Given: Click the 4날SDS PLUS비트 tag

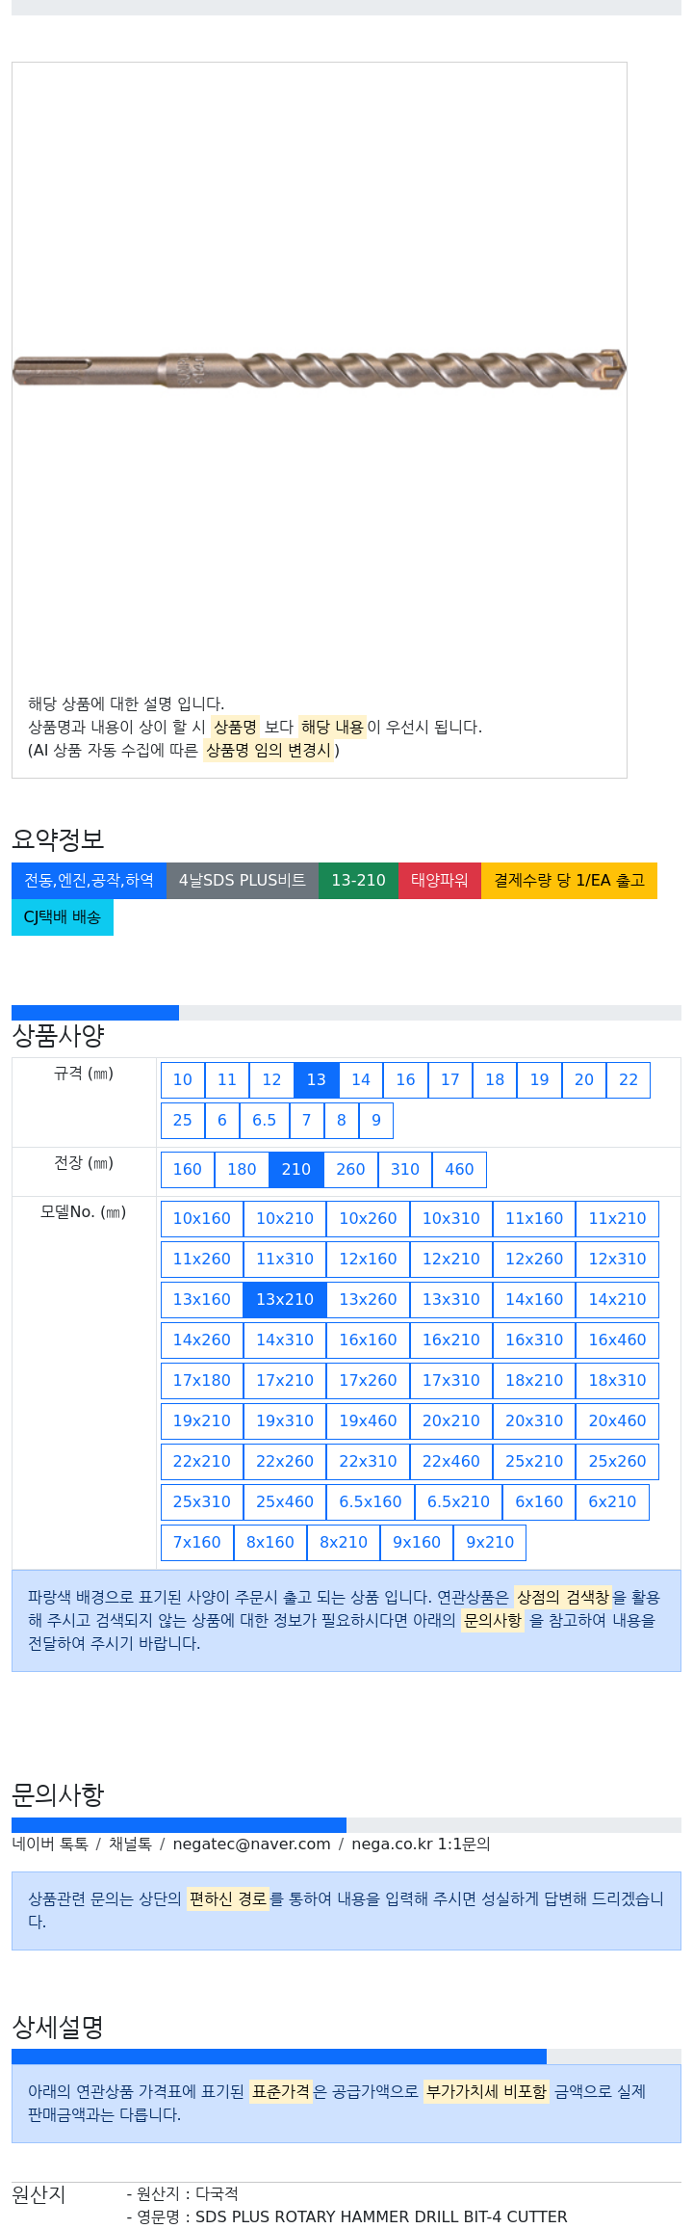Looking at the screenshot, I should (243, 881).
